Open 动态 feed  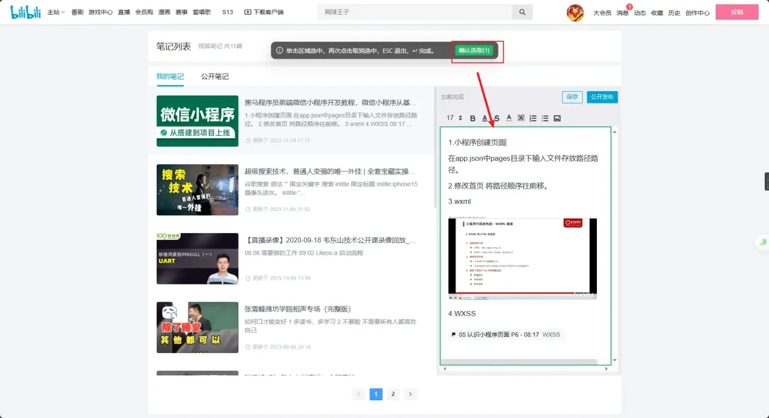click(x=640, y=13)
